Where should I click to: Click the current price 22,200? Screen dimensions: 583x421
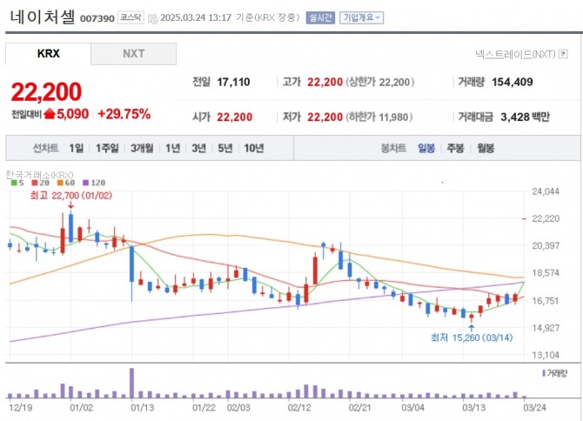(46, 91)
